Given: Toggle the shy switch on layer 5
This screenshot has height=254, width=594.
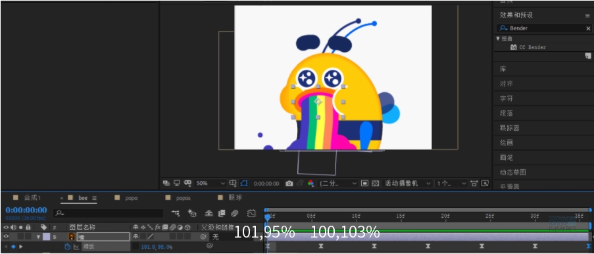Looking at the screenshot, I should tap(136, 236).
